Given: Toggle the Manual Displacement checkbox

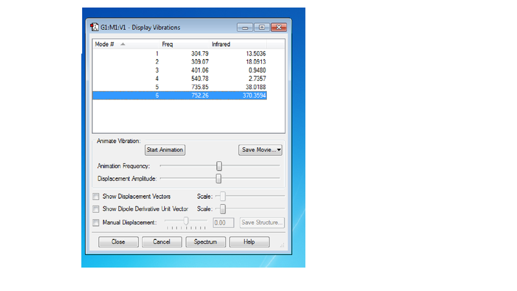Looking at the screenshot, I should click(96, 222).
